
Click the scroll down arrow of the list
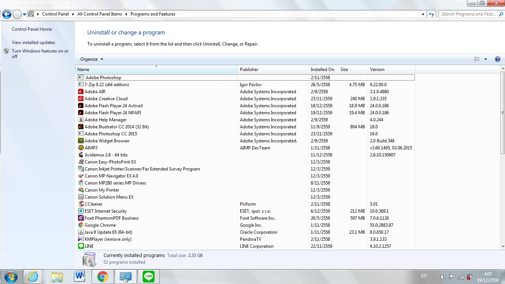pos(502,247)
